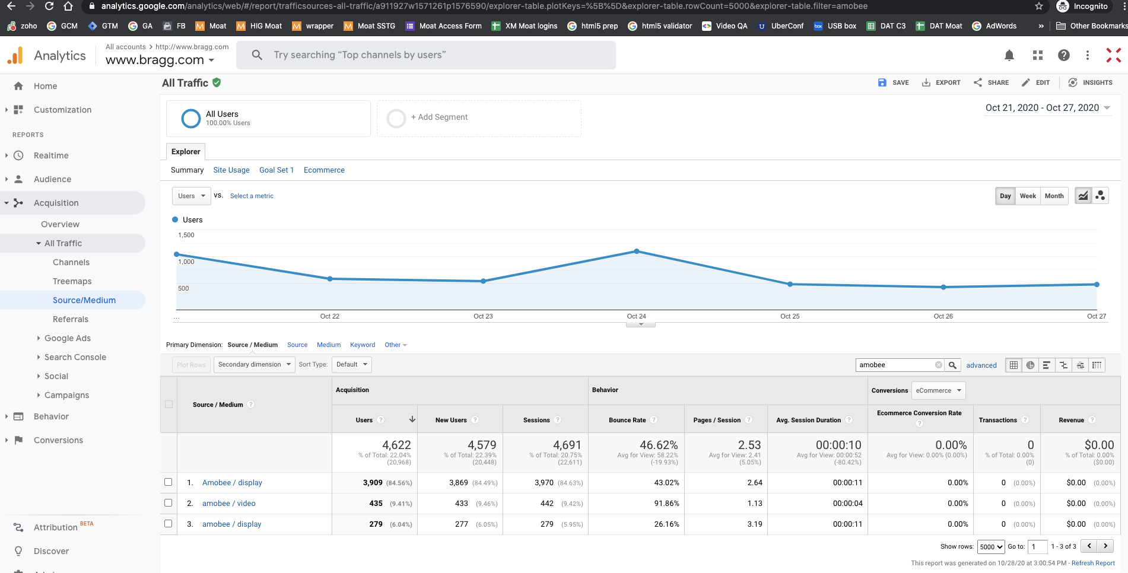Viewport: 1128px width, 573px height.
Task: Click the Chrome reload button
Action: 49,7
